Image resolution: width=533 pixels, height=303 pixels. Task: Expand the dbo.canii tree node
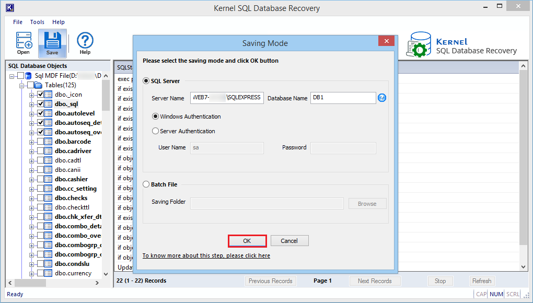click(x=31, y=170)
